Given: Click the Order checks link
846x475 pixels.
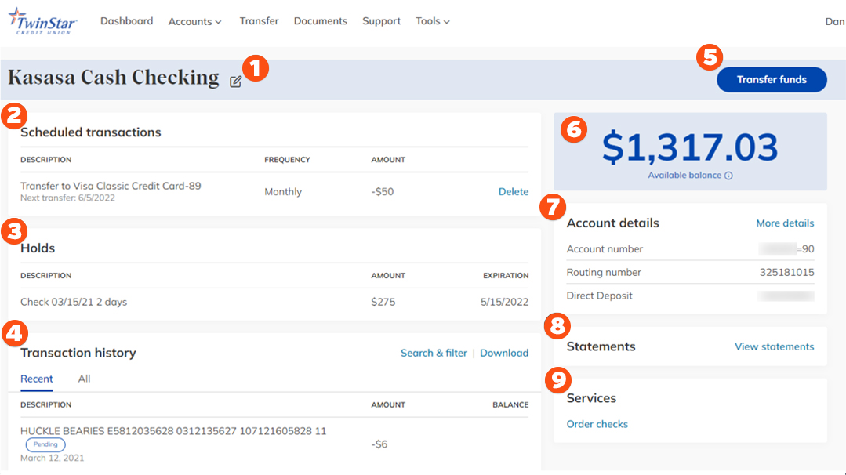Looking at the screenshot, I should 597,424.
